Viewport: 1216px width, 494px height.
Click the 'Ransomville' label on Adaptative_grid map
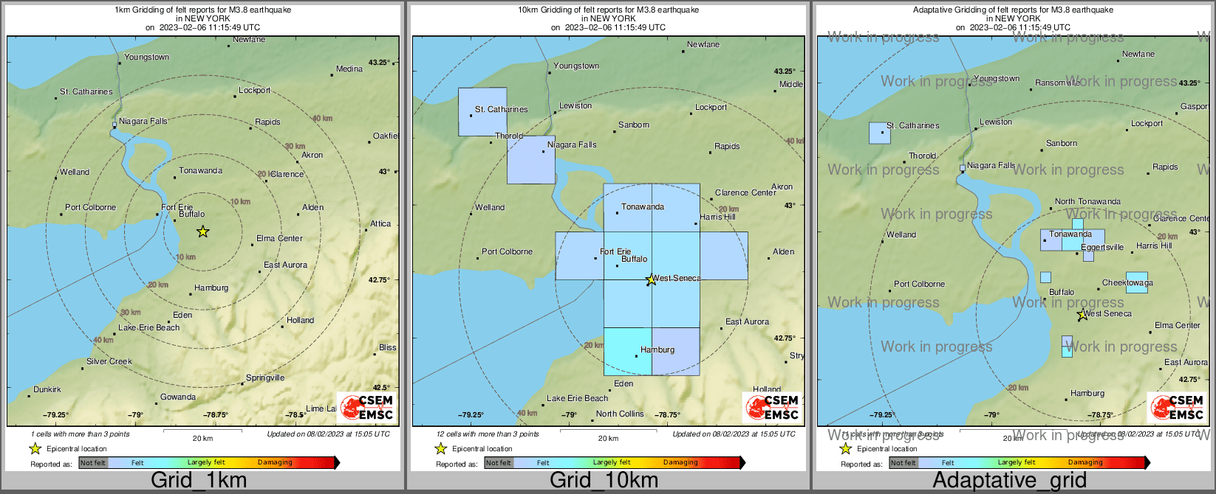(1058, 83)
